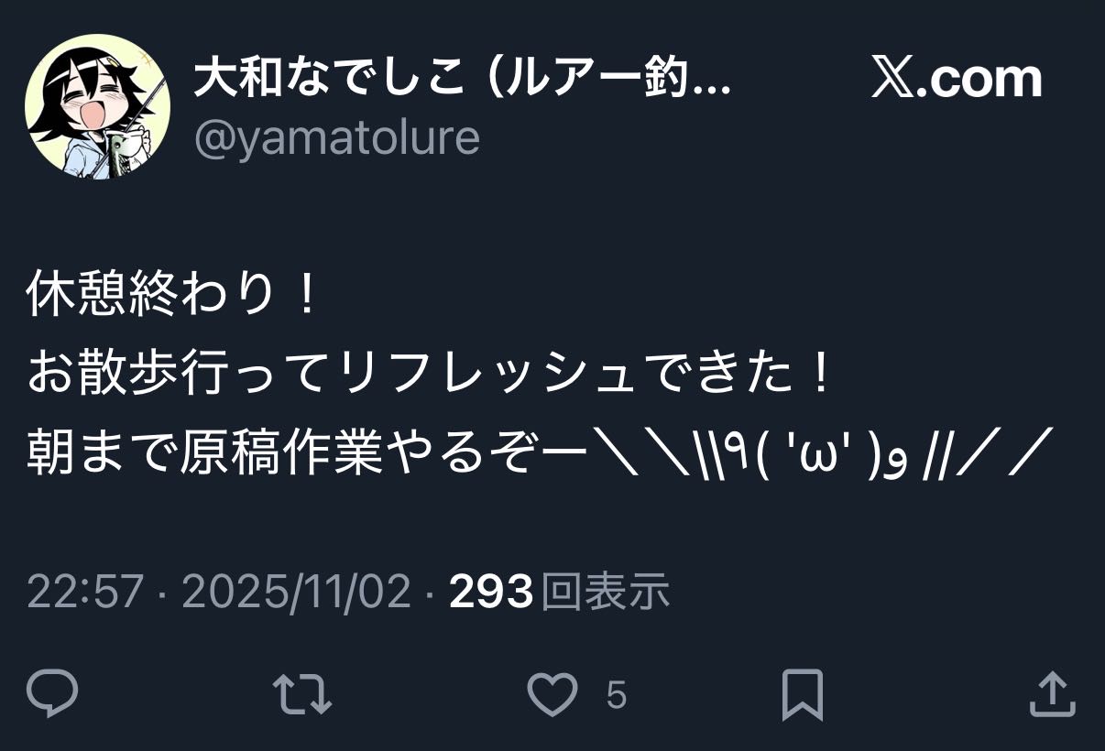
Task: Click the like count number 5
Action: click(617, 695)
